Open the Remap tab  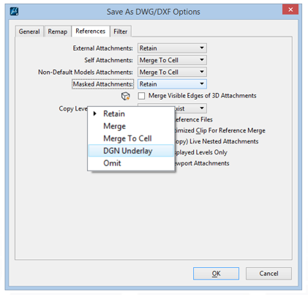tap(58, 31)
